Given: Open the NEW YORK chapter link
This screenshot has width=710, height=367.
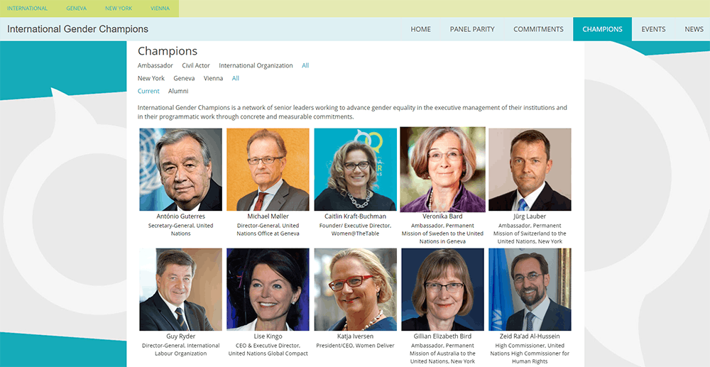Looking at the screenshot, I should (119, 9).
